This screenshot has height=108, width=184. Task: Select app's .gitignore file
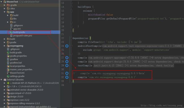pyautogui.click(x=18, y=26)
